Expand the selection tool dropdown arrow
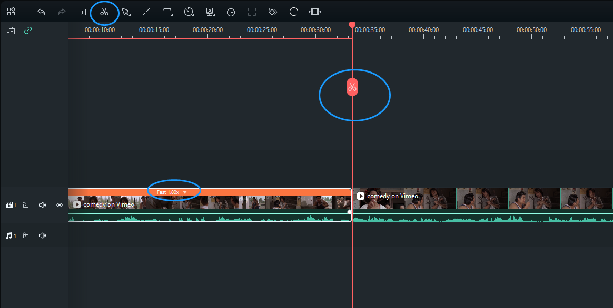This screenshot has height=308, width=613. tap(130, 15)
